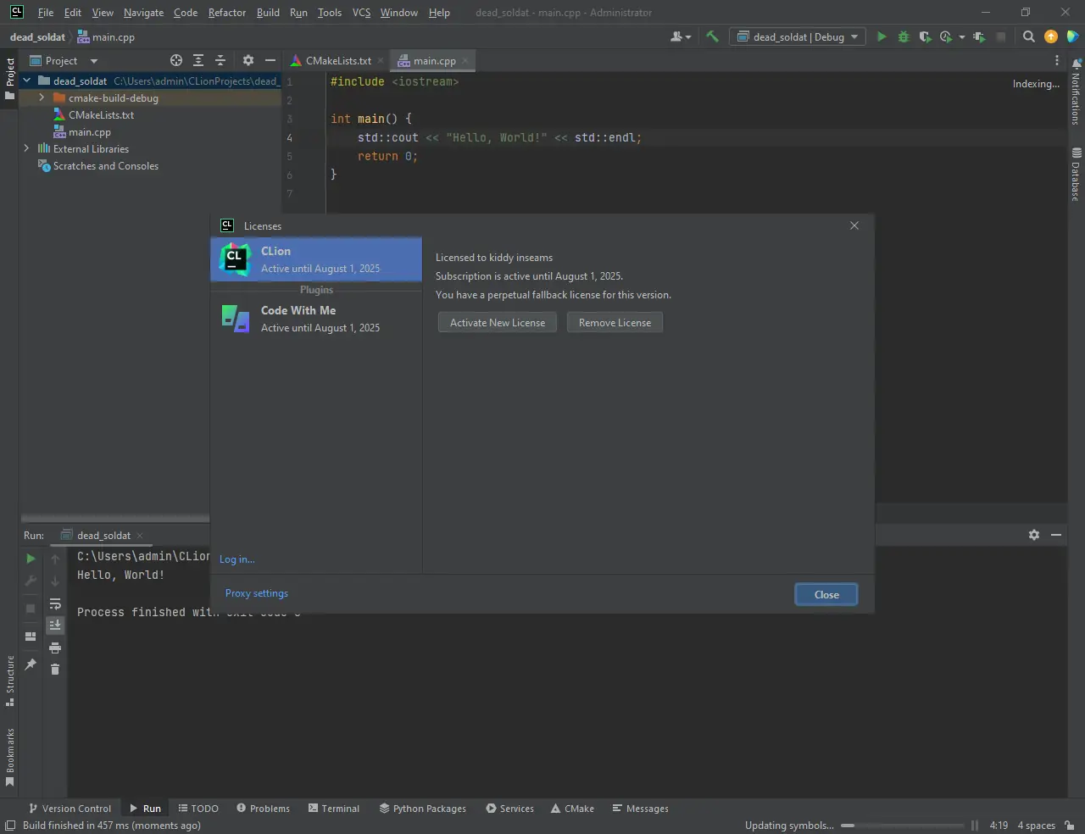
Task: Click the Activate New License button
Action: tap(498, 323)
